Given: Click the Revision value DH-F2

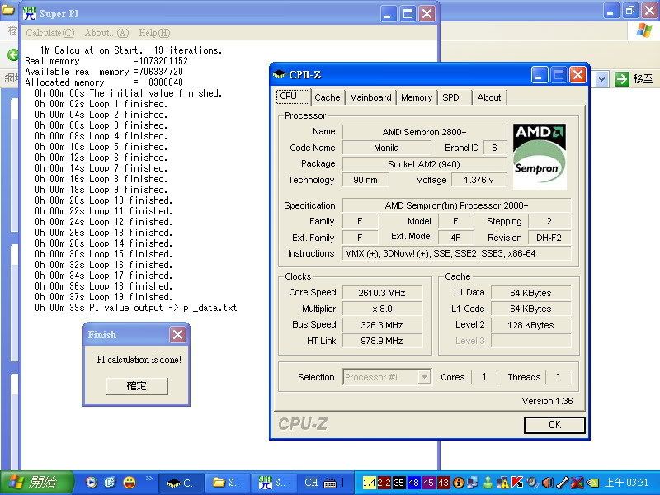Looking at the screenshot, I should point(549,238).
